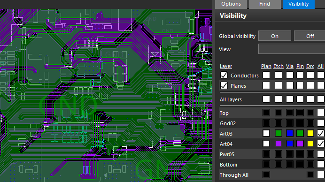The image size is (325, 182).
Task: Uncheck the Conductors checkbox
Action: point(224,75)
